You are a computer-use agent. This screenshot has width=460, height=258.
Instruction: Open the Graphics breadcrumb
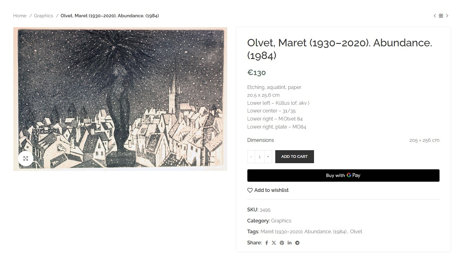pos(43,16)
